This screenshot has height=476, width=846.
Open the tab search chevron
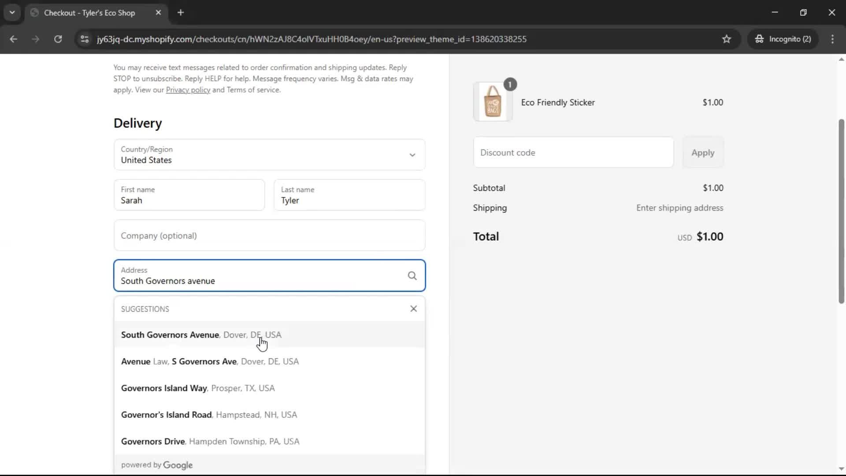coord(12,12)
